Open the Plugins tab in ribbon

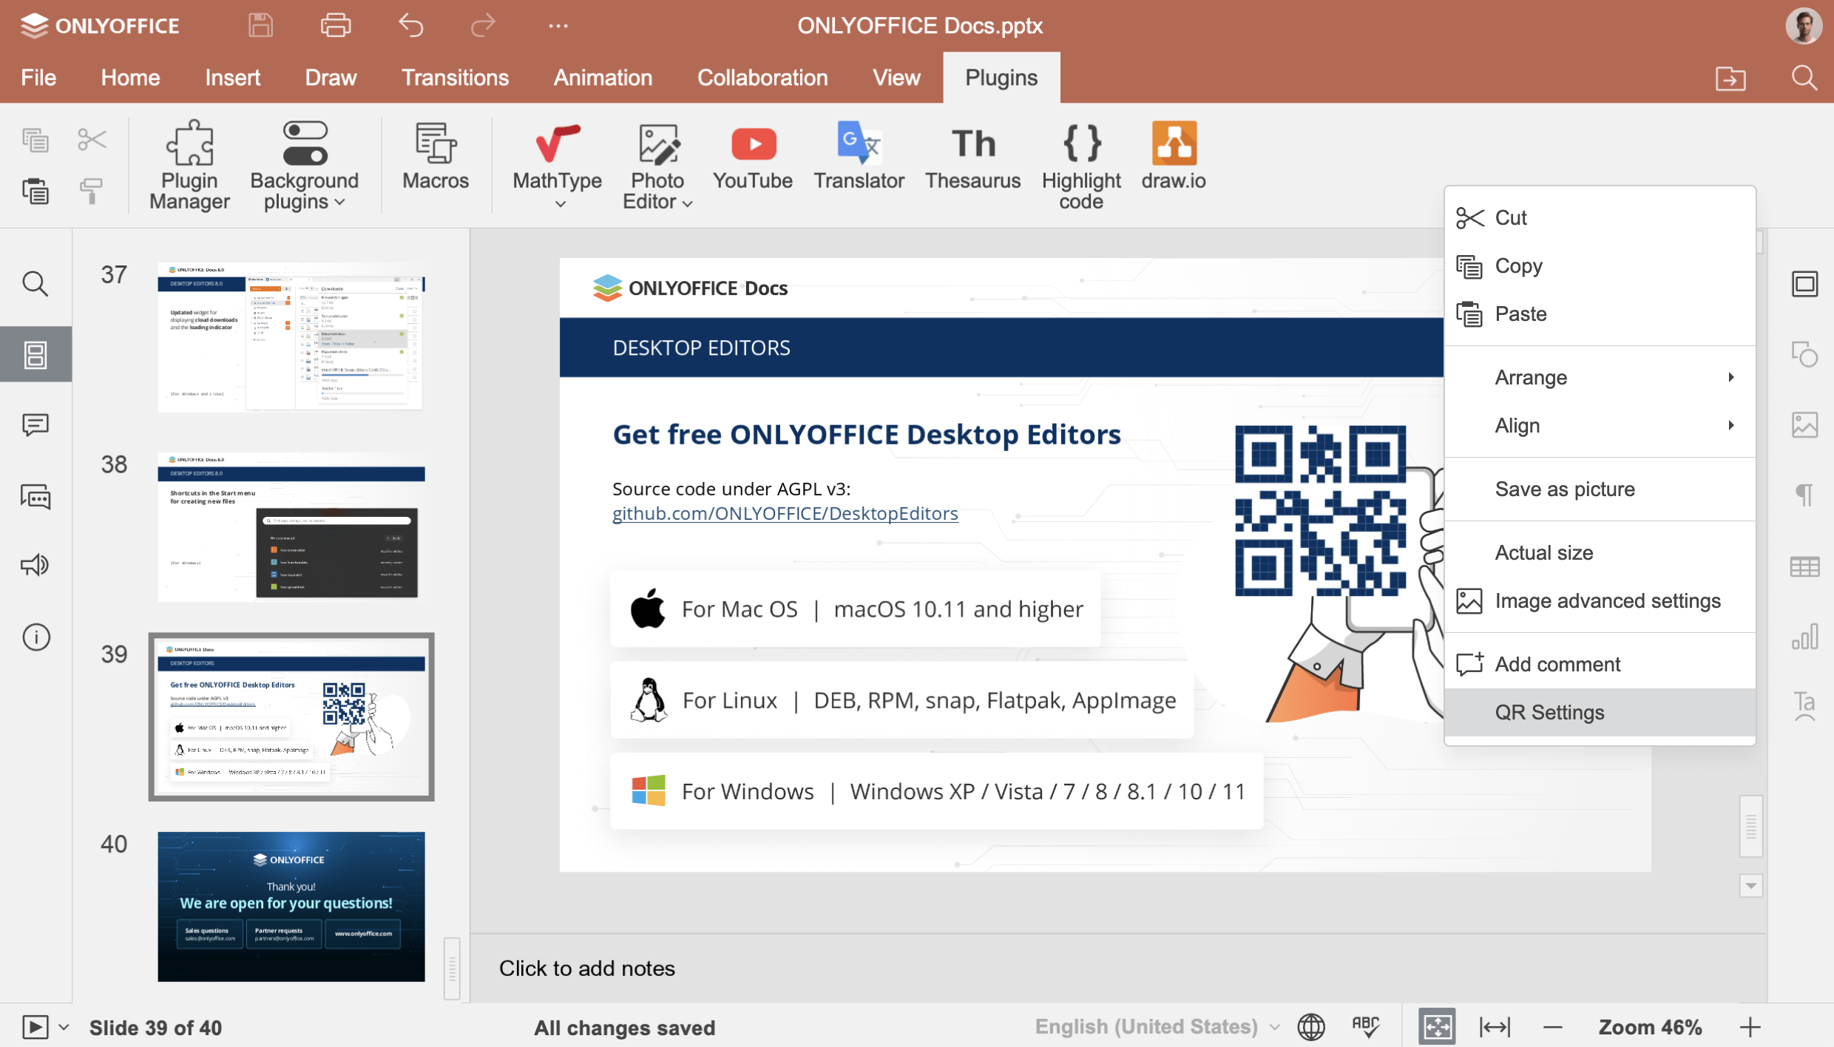[1001, 78]
